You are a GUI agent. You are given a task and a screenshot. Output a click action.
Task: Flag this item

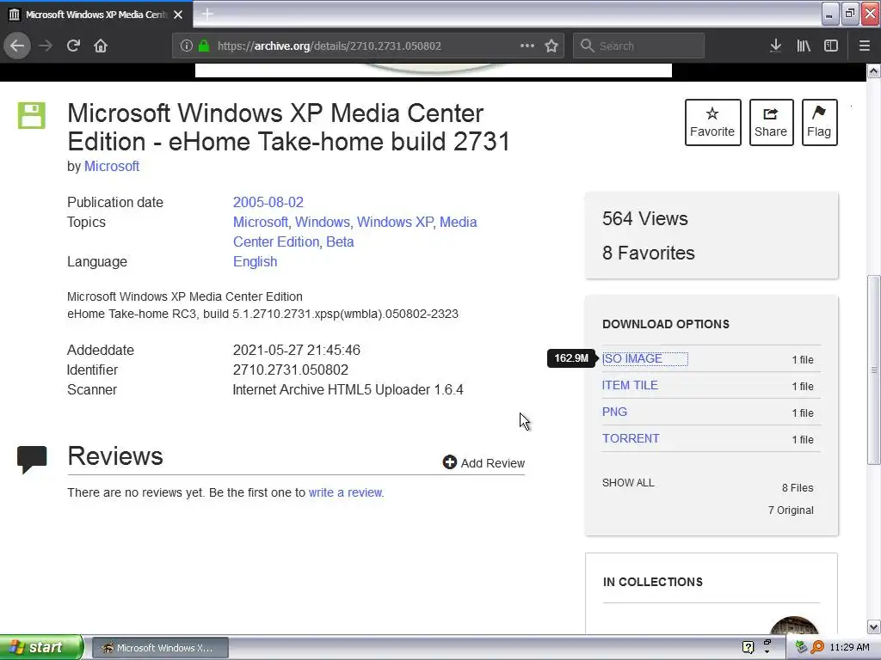click(819, 122)
